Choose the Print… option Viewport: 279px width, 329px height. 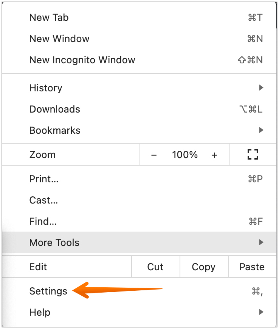pyautogui.click(x=44, y=179)
